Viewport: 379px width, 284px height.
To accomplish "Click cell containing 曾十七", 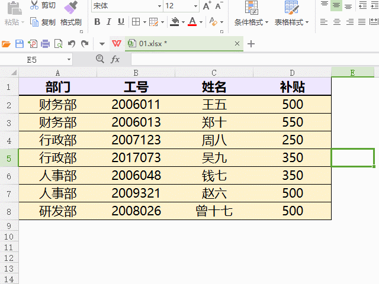I will click(214, 211).
